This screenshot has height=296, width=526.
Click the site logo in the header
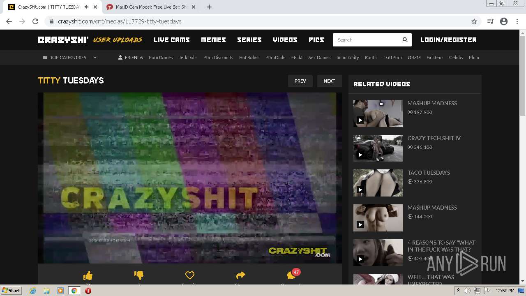click(63, 40)
